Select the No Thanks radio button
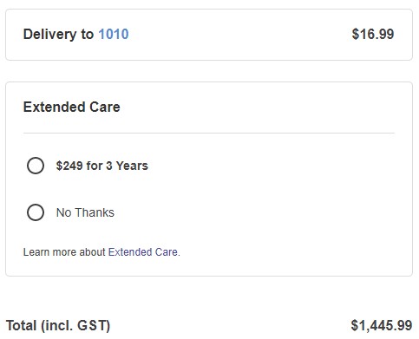 36,212
